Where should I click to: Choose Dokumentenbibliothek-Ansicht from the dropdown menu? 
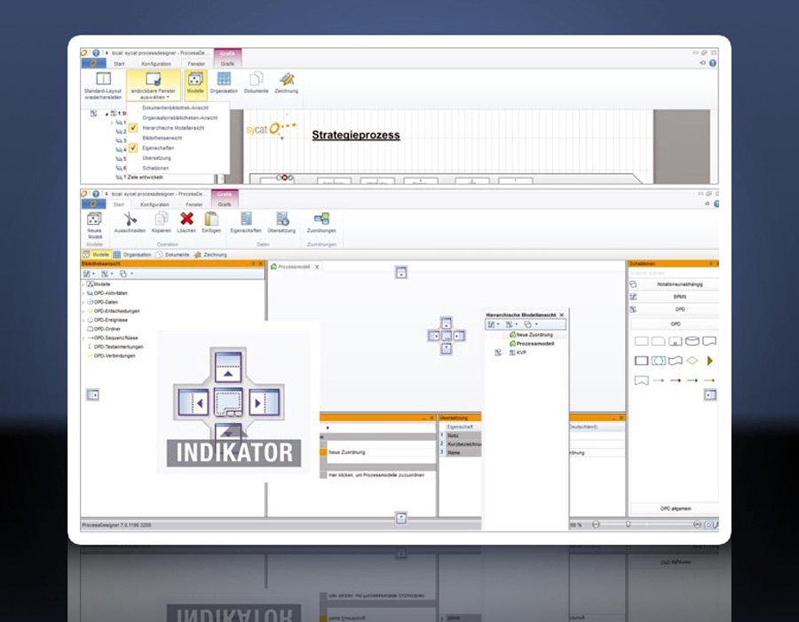pyautogui.click(x=175, y=108)
